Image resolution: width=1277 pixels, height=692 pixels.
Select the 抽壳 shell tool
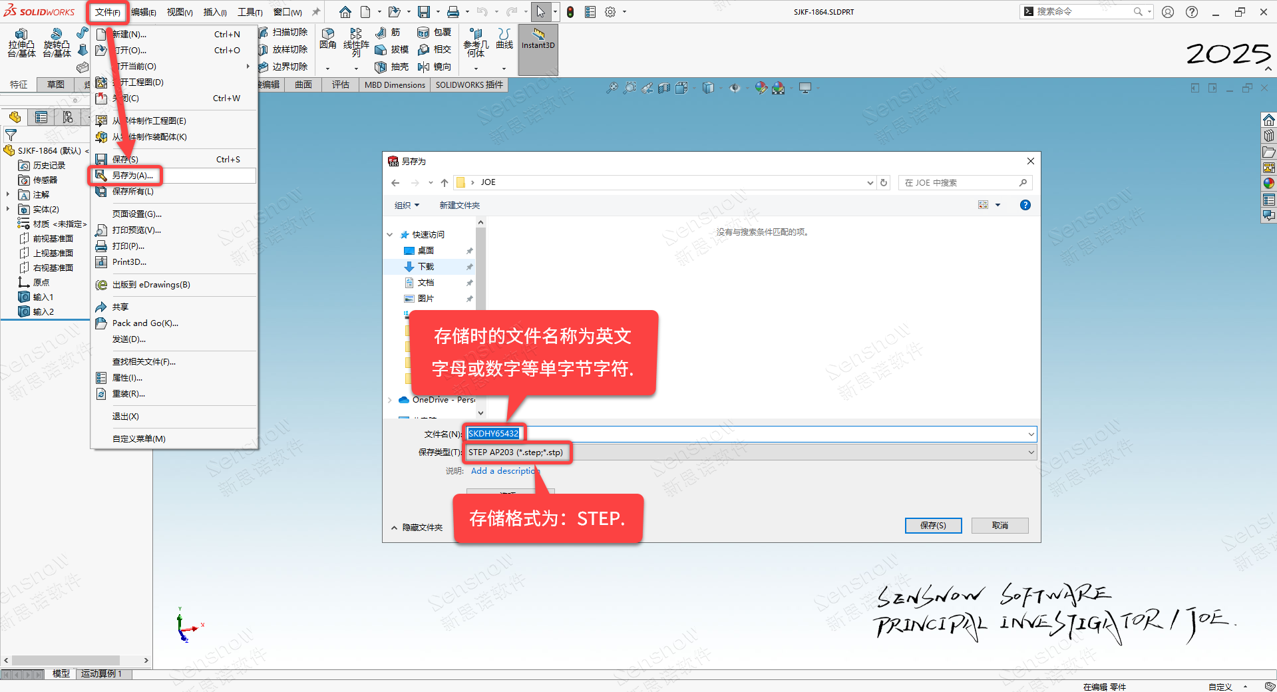391,67
